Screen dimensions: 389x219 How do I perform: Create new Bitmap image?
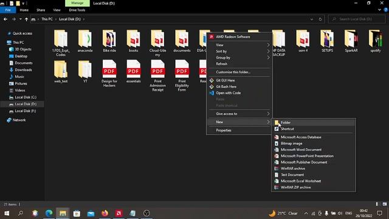pos(314,144)
